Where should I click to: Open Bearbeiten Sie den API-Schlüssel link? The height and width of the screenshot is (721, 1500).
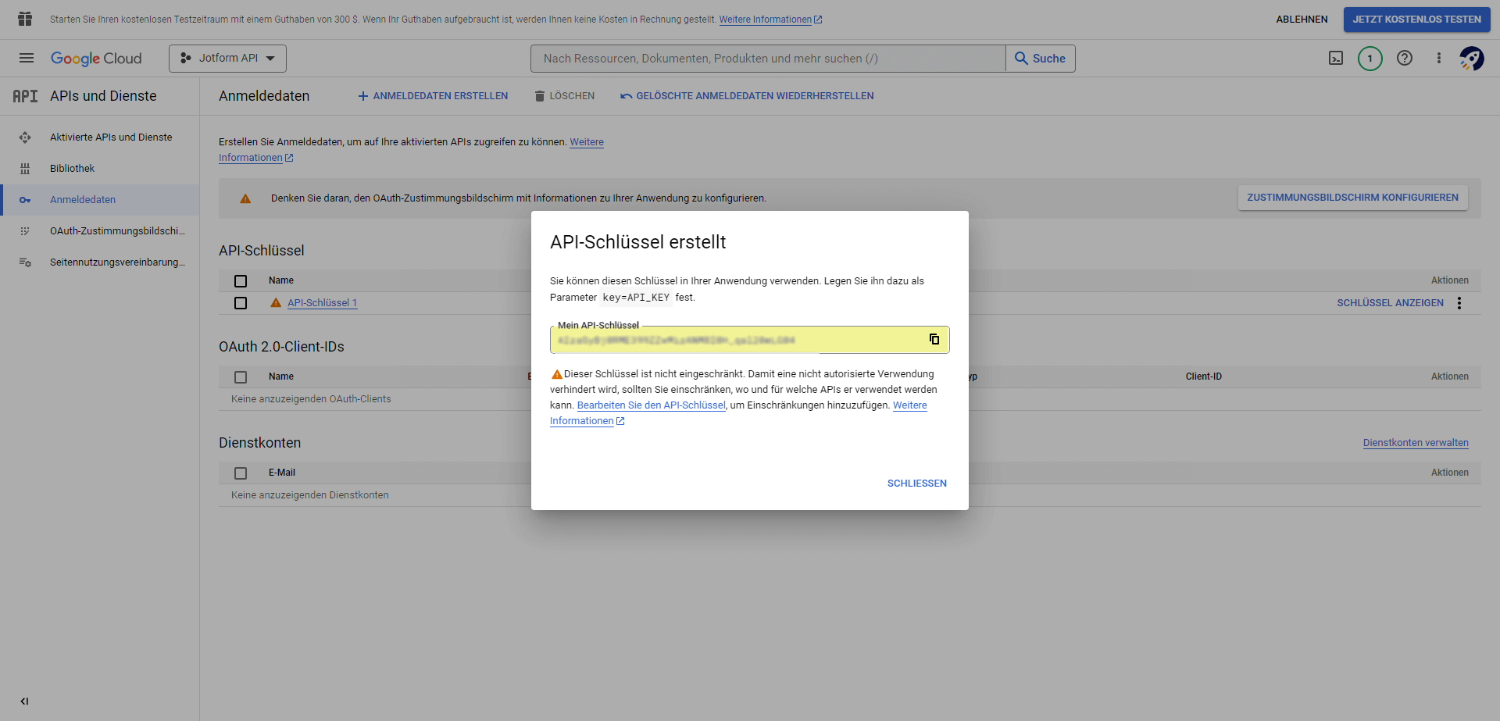pyautogui.click(x=652, y=405)
